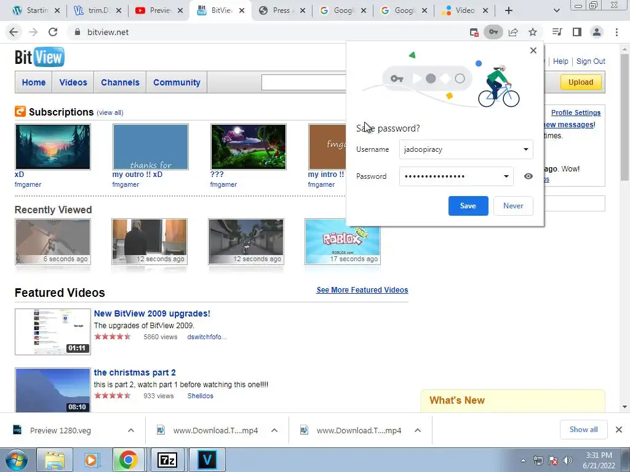Open the xD video thumbnail

pos(53,147)
